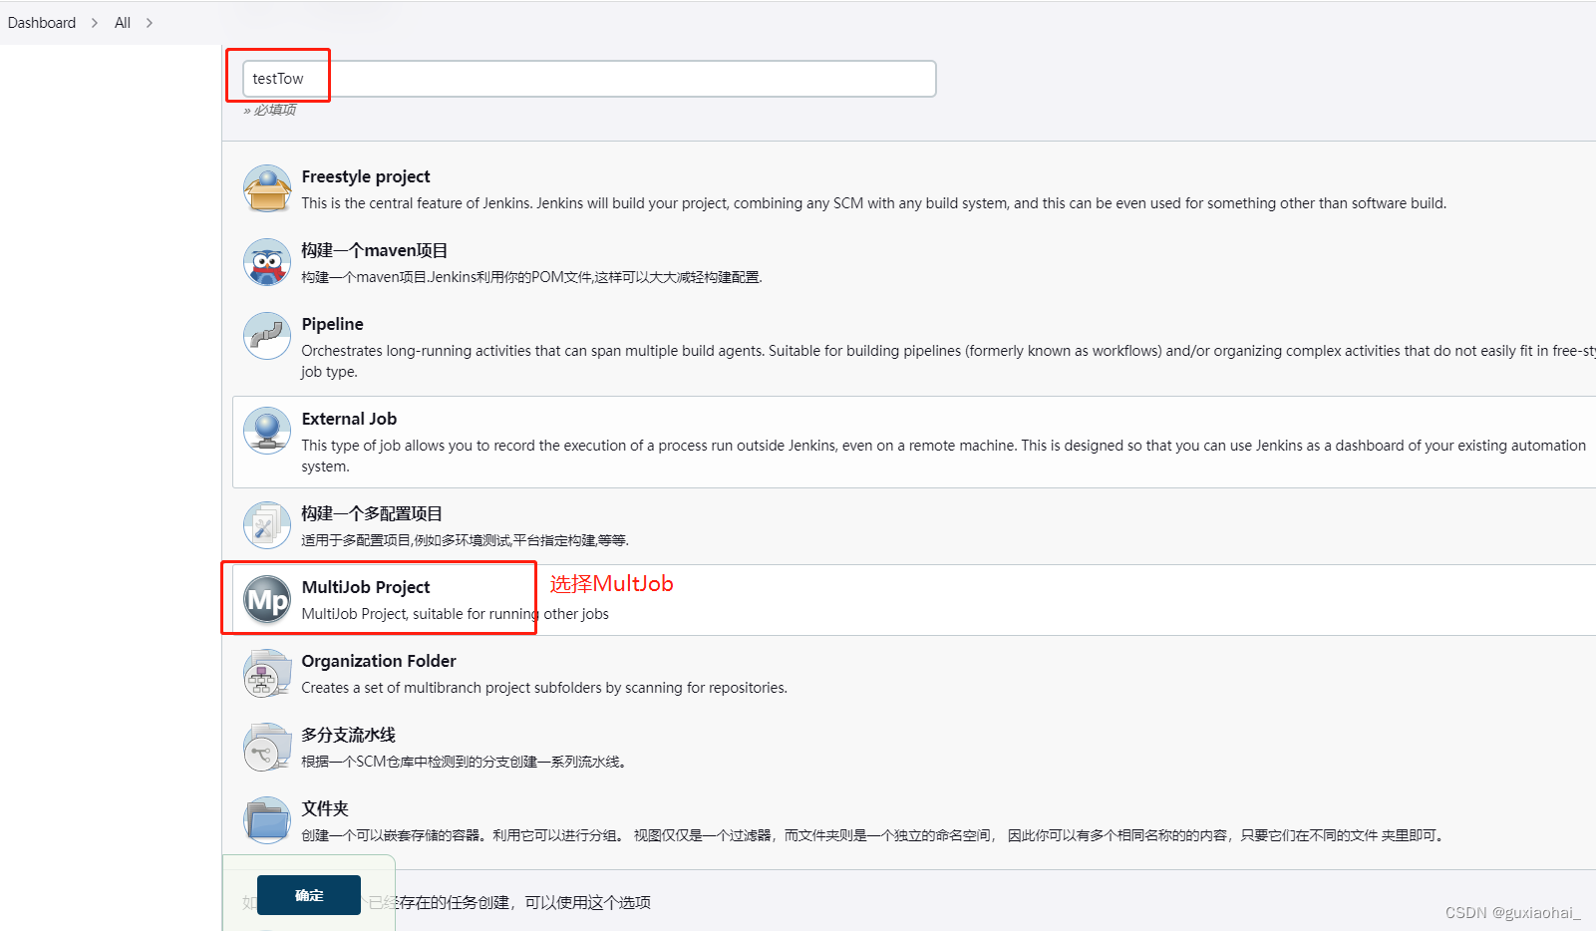Click the copy-from-existing option text at bottom
The height and width of the screenshot is (931, 1596).
tap(447, 902)
